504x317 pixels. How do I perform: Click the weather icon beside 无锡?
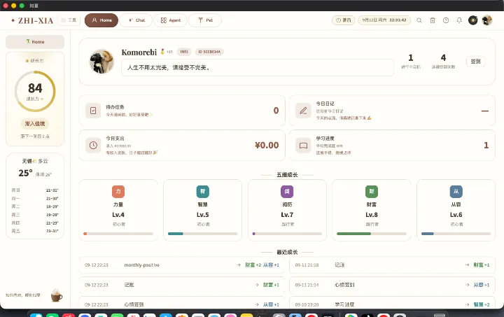35,161
